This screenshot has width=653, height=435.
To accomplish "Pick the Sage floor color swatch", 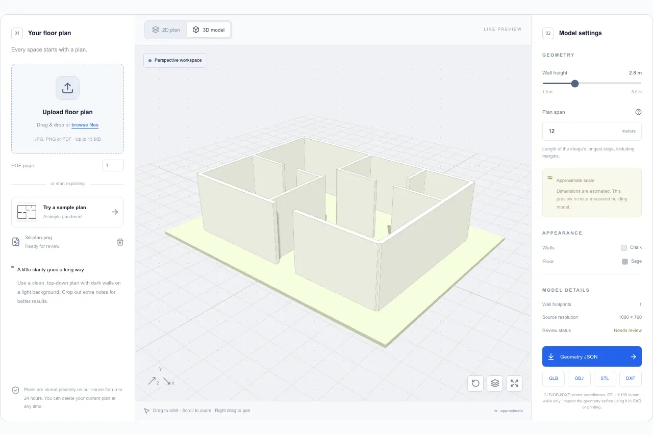I will [x=625, y=262].
